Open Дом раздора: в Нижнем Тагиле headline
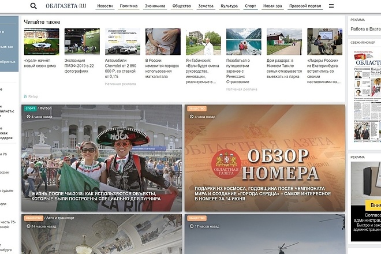The width and height of the screenshot is (381, 254). (x=284, y=68)
